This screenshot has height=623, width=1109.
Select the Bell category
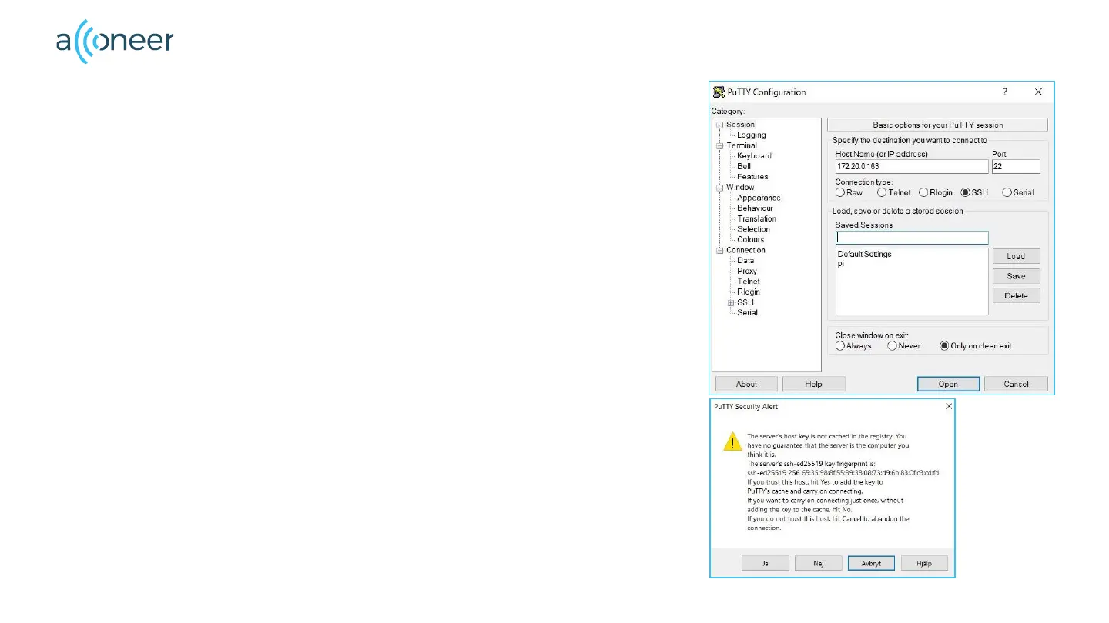coord(744,166)
